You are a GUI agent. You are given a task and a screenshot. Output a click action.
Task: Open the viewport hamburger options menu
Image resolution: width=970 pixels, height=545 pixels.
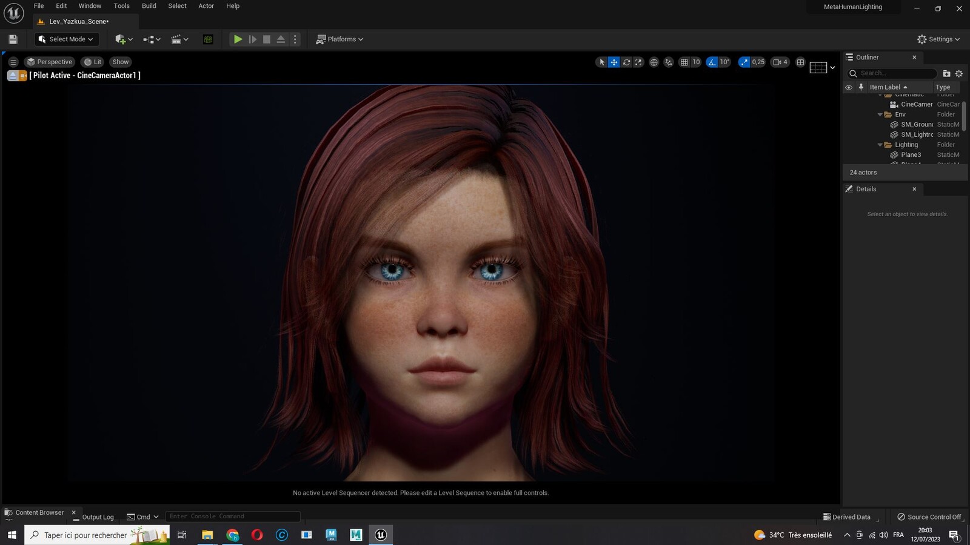(x=13, y=62)
